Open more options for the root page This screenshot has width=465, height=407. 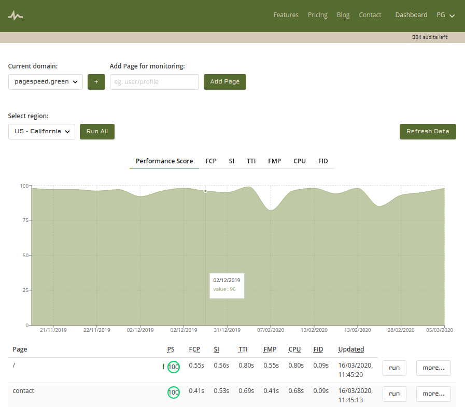click(x=433, y=368)
